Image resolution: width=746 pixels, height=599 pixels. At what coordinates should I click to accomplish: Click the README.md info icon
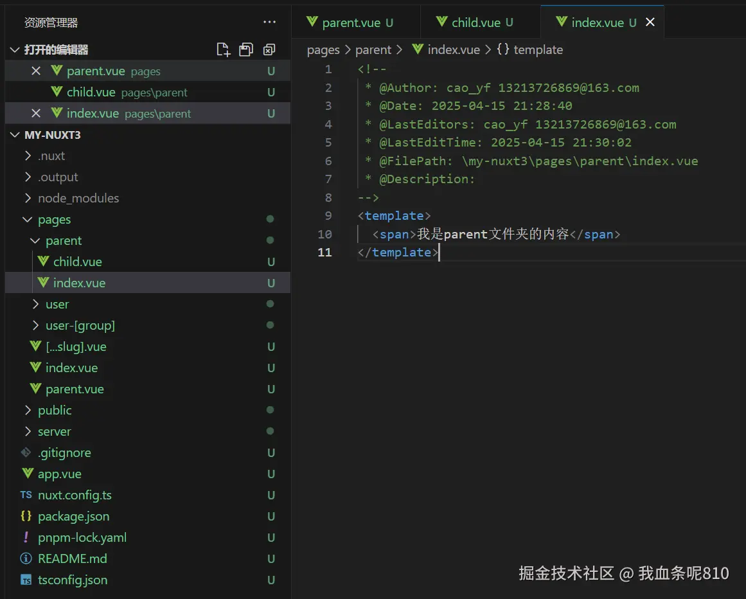26,559
